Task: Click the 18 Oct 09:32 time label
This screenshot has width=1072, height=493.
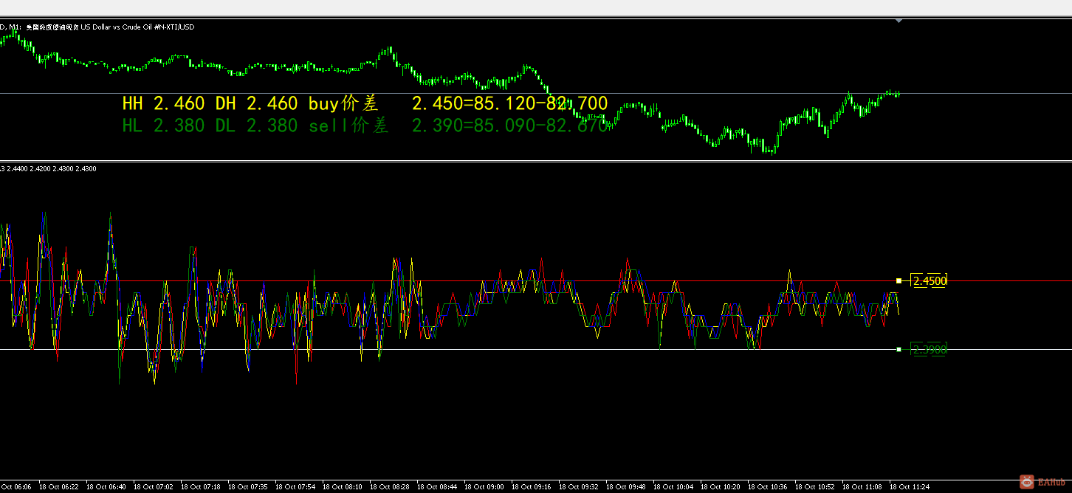Action: pyautogui.click(x=578, y=487)
